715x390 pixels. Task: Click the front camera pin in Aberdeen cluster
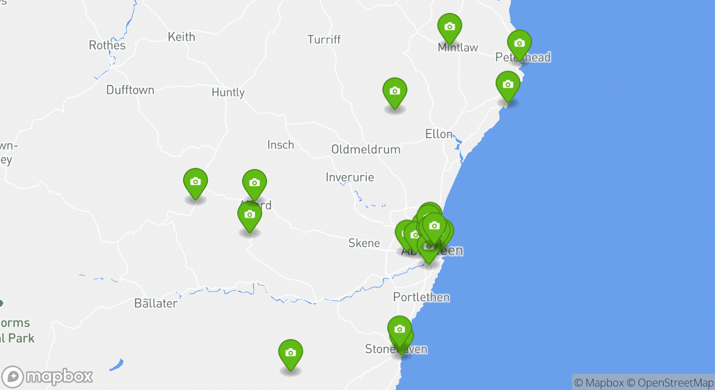(434, 226)
